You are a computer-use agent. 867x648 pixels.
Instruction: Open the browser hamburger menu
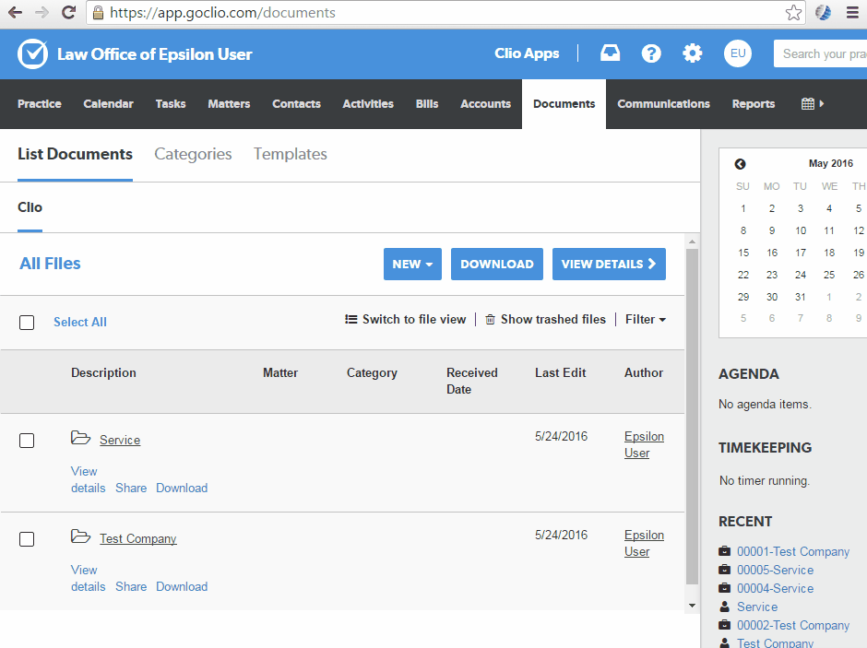pyautogui.click(x=852, y=12)
